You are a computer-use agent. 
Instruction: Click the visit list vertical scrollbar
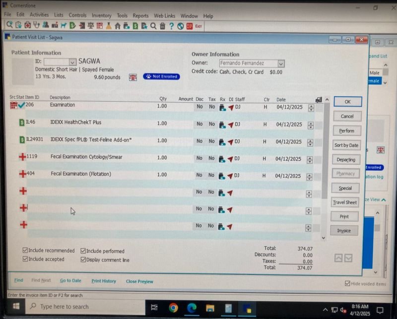click(x=325, y=151)
